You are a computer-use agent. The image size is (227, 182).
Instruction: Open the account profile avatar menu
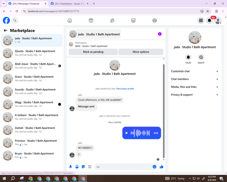coord(218,20)
